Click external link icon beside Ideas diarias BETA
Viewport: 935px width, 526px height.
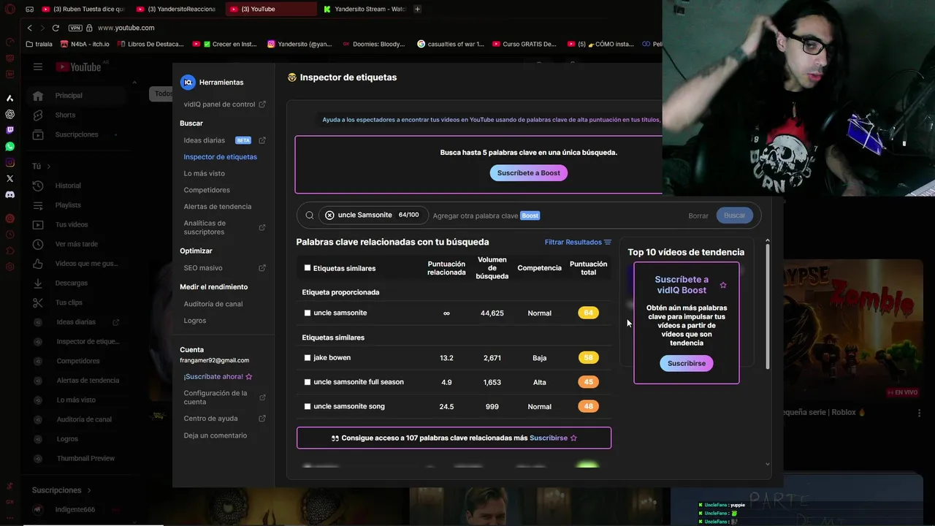pyautogui.click(x=262, y=140)
